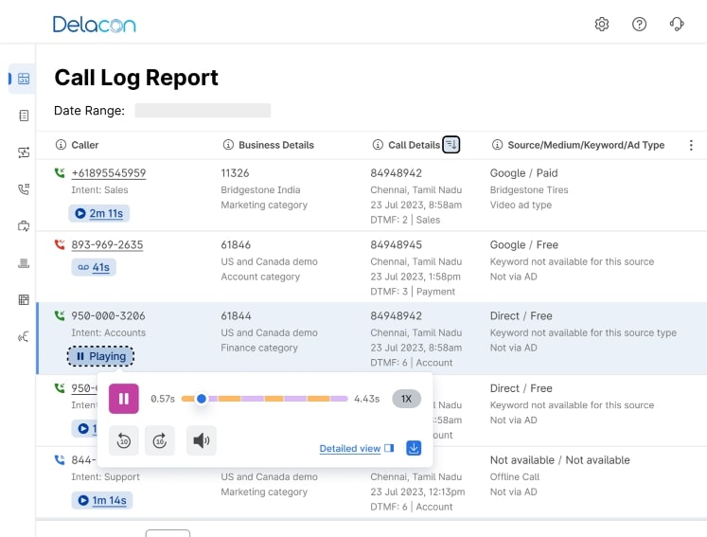Toggle the Playing chip on the 950-000-3206 row
The height and width of the screenshot is (537, 707).
click(x=100, y=356)
